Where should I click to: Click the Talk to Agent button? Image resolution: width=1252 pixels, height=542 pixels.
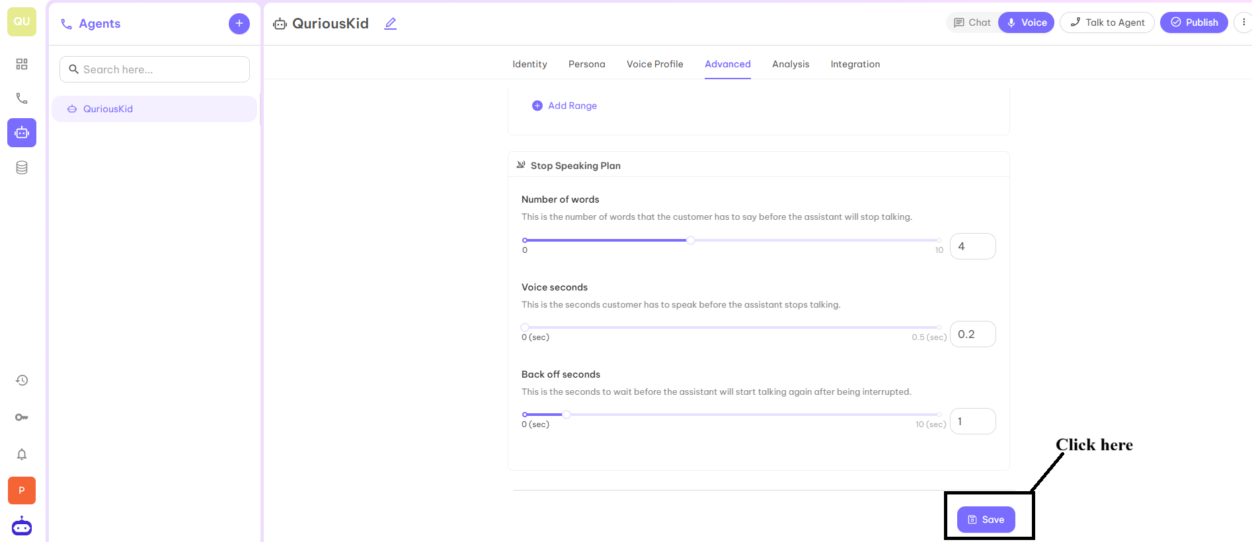(x=1107, y=22)
